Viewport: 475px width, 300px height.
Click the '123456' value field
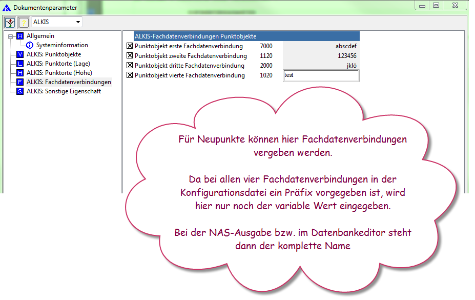[x=321, y=56]
